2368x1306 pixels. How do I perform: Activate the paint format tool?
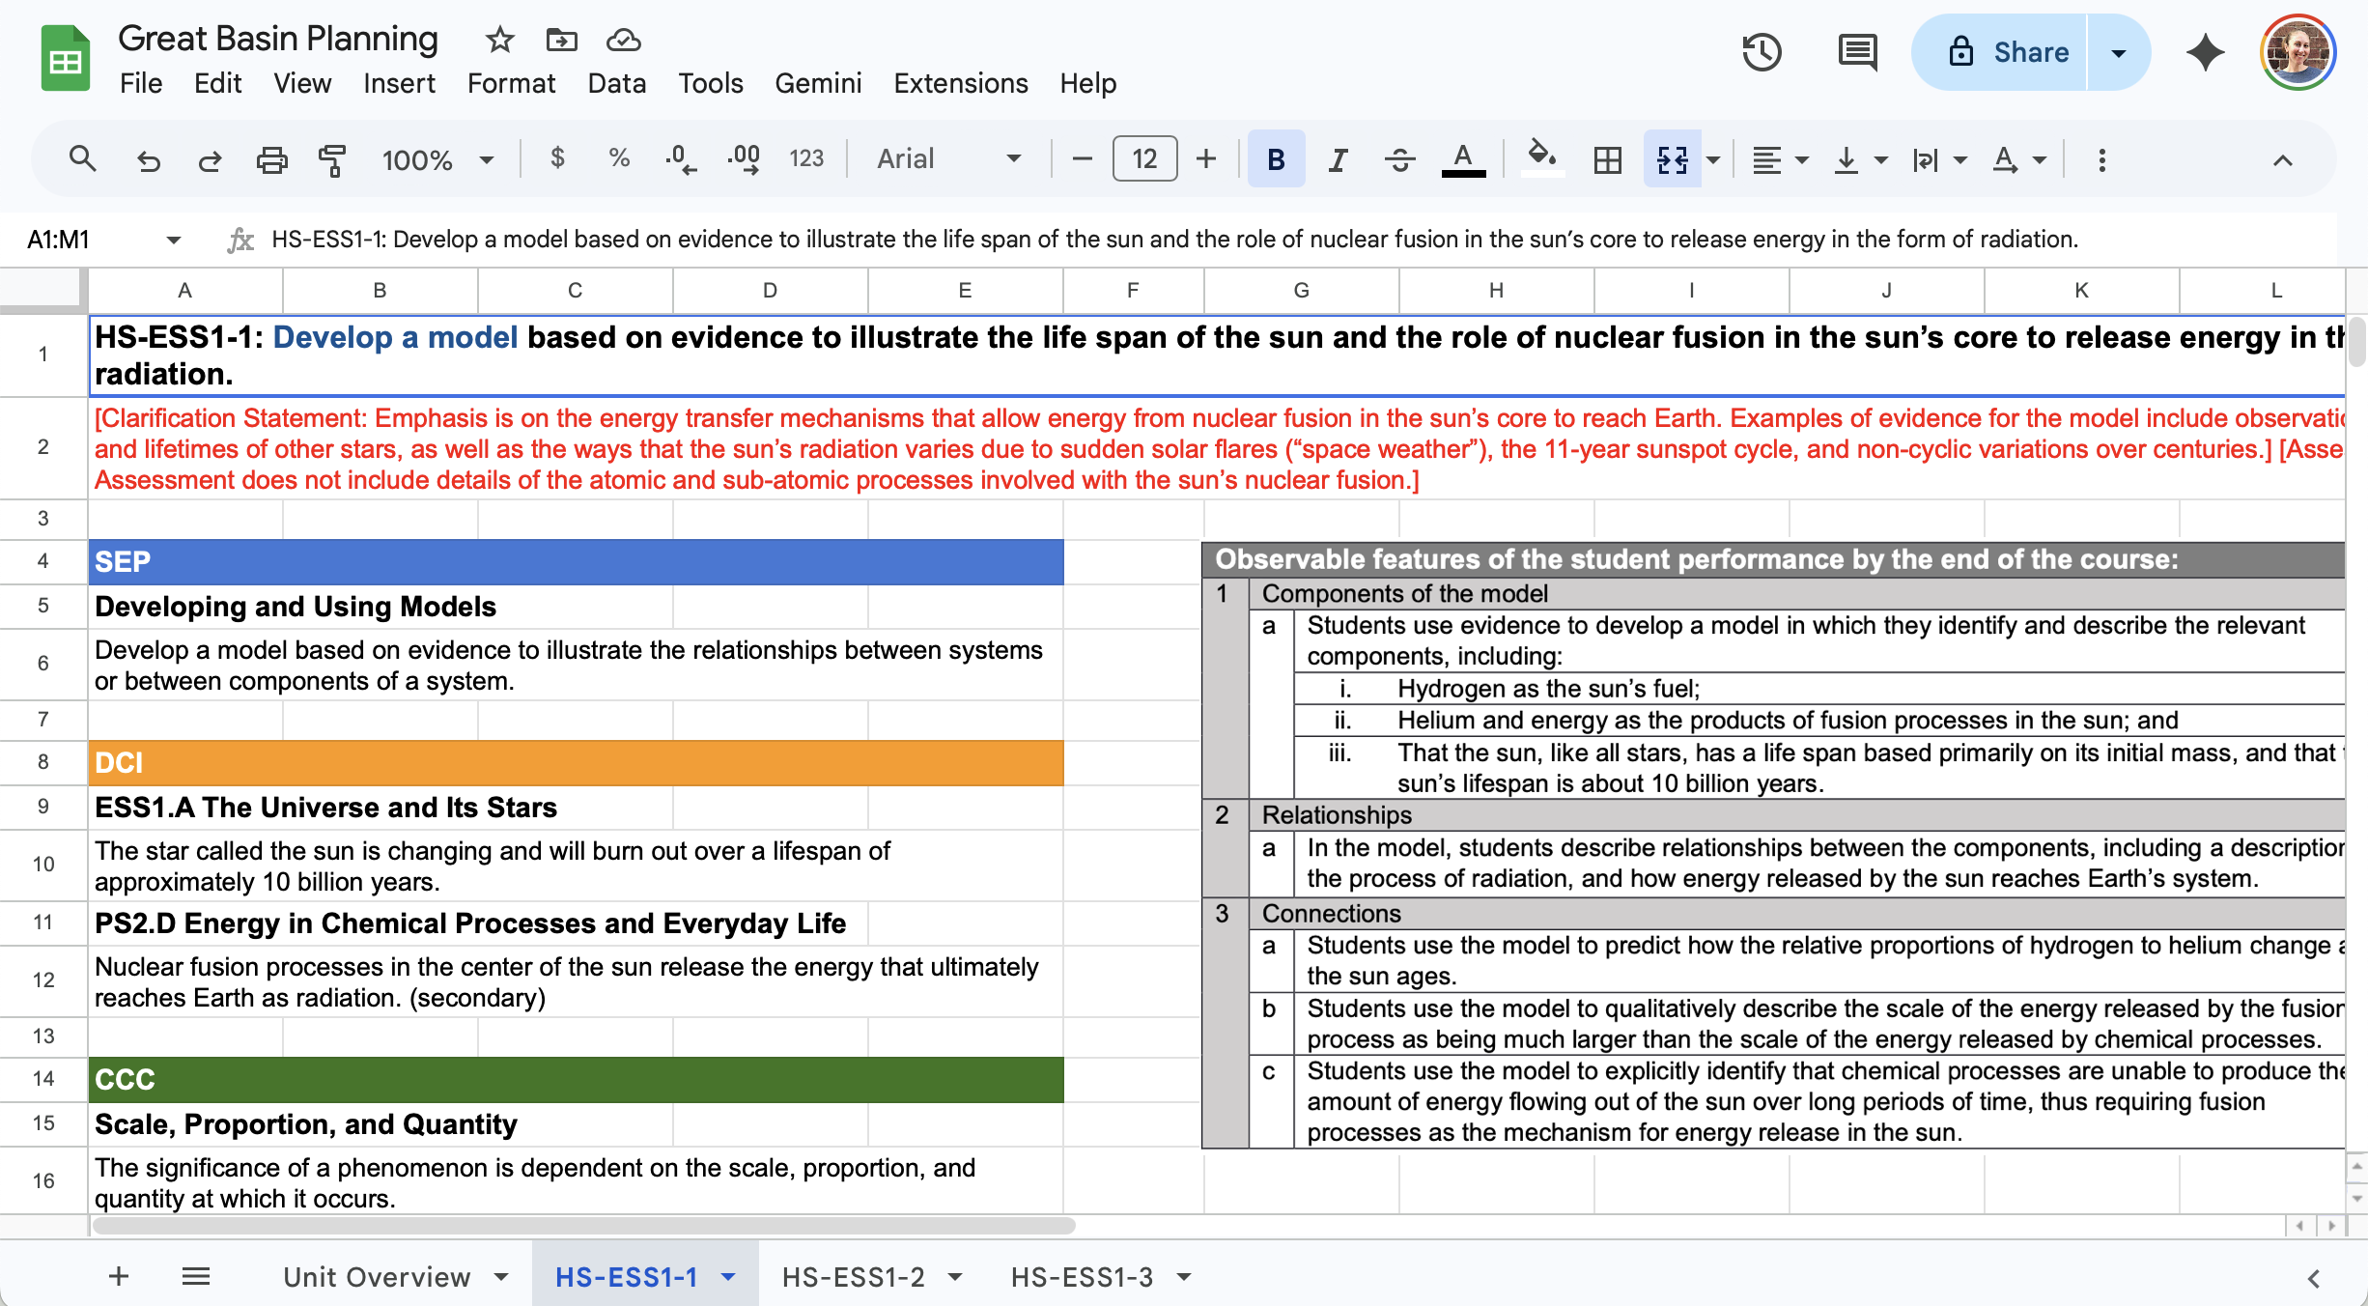(x=332, y=159)
